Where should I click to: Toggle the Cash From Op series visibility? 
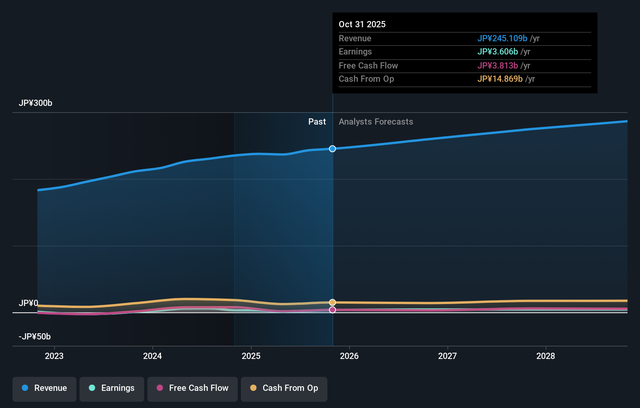(284, 388)
